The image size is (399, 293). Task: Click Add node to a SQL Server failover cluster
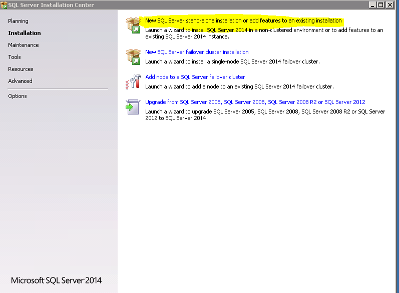[x=195, y=77]
